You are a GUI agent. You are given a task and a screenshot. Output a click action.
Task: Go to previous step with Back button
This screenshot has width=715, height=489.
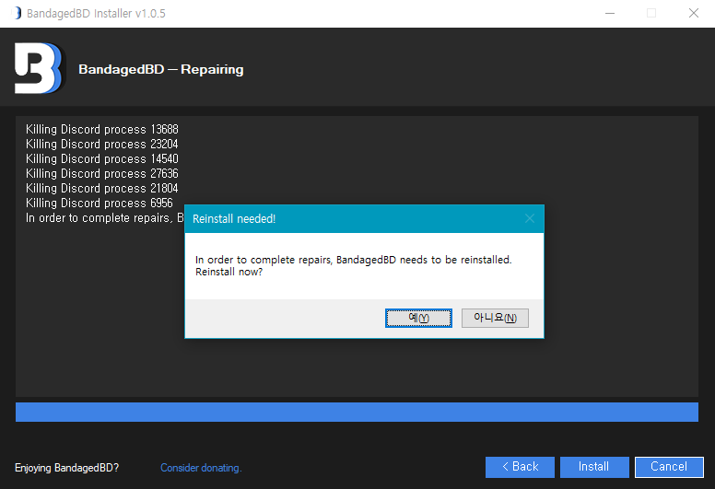[x=520, y=467]
